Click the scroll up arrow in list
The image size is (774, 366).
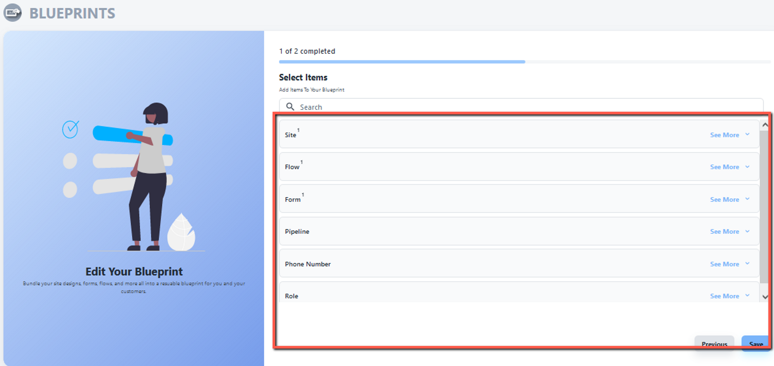point(765,125)
